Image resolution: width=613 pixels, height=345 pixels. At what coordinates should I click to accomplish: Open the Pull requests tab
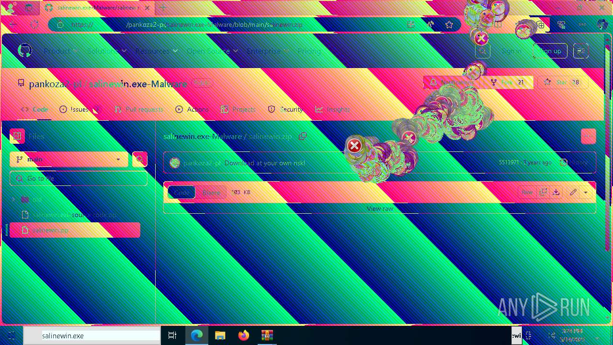(139, 109)
